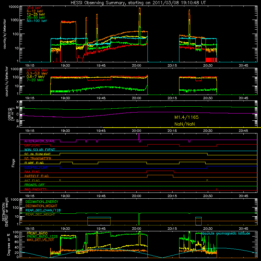Select the ATTENUATOR_STATE flag label

(x=39, y=141)
